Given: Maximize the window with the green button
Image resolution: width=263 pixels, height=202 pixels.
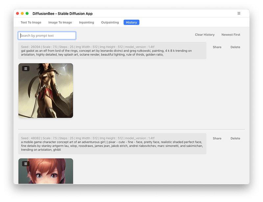Looking at the screenshot, I should (27, 13).
